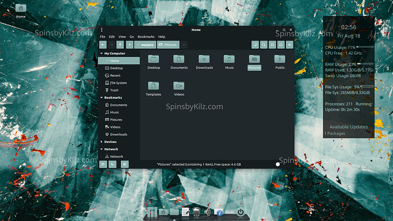Click the RAM Usage bar in widget
This screenshot has height=221, width=393.
[x=366, y=64]
